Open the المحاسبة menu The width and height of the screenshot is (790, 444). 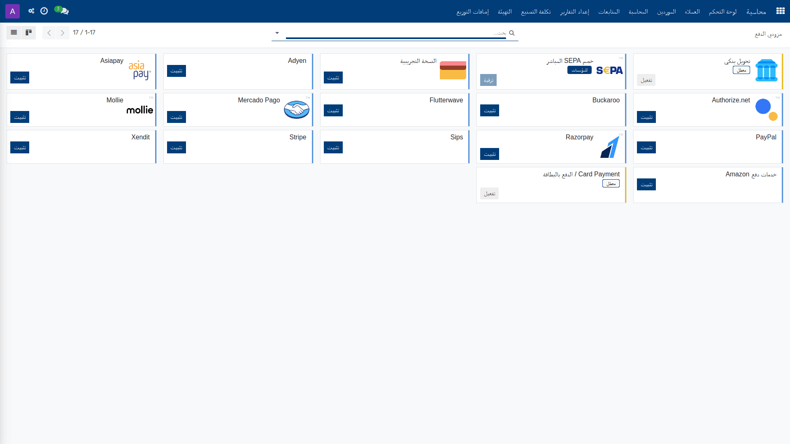coord(638,12)
